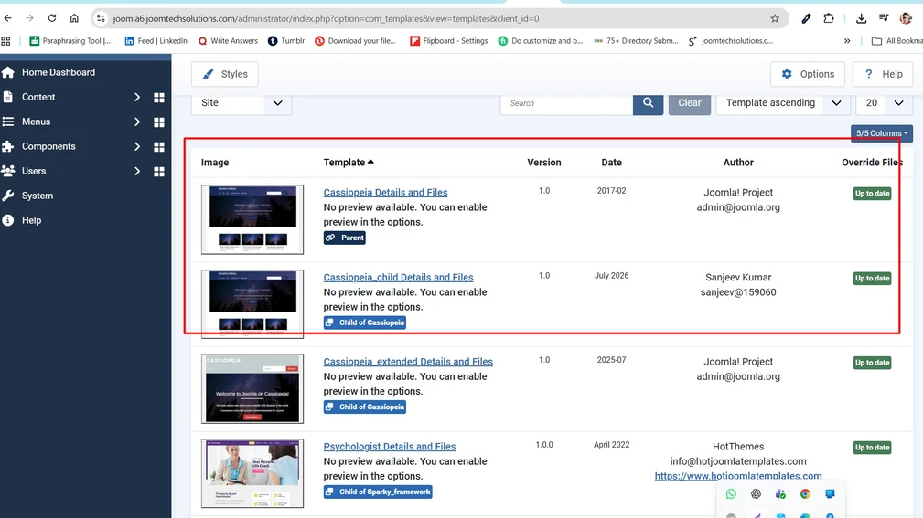Click Menus chevron arrow
Screen dimensions: 923x518
tap(137, 122)
